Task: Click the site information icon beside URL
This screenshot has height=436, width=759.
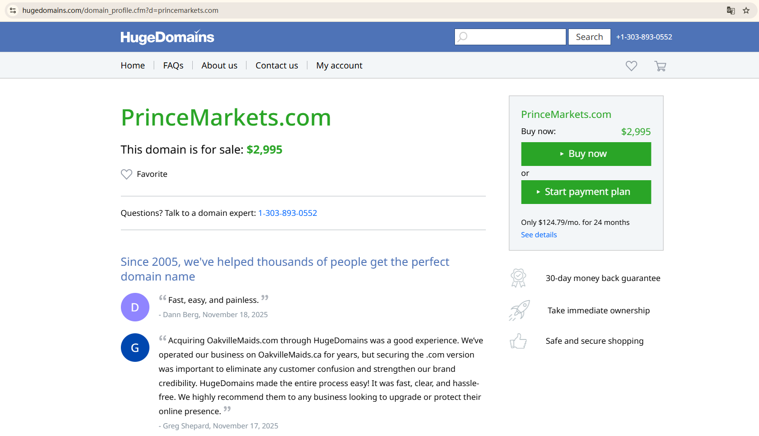Action: (x=13, y=10)
